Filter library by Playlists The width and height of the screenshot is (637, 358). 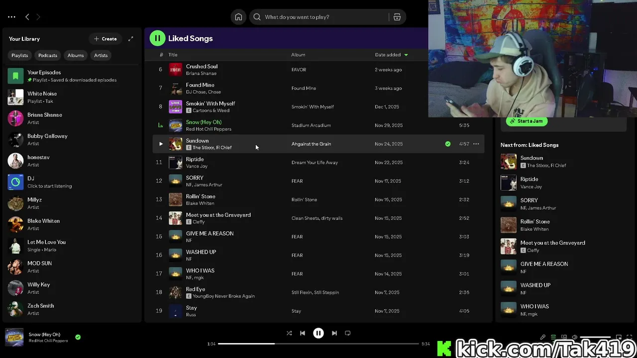[x=20, y=55]
